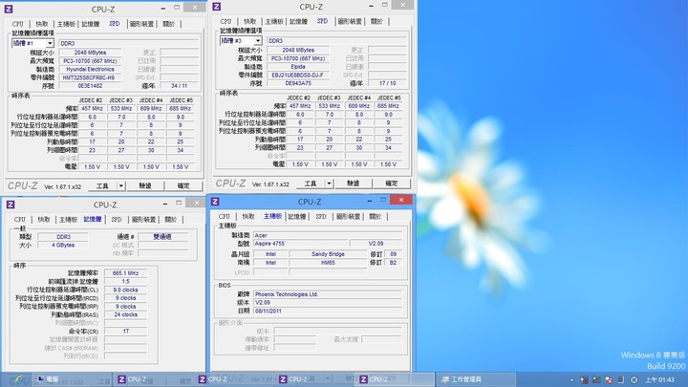Select the SPD tab in the Memory window

[117, 219]
